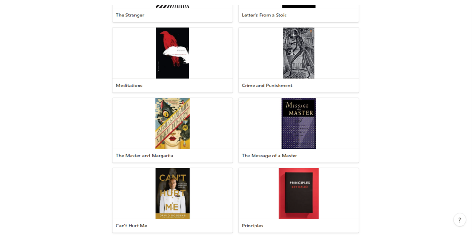Open Letter's From a Stoic title

pos(264,15)
